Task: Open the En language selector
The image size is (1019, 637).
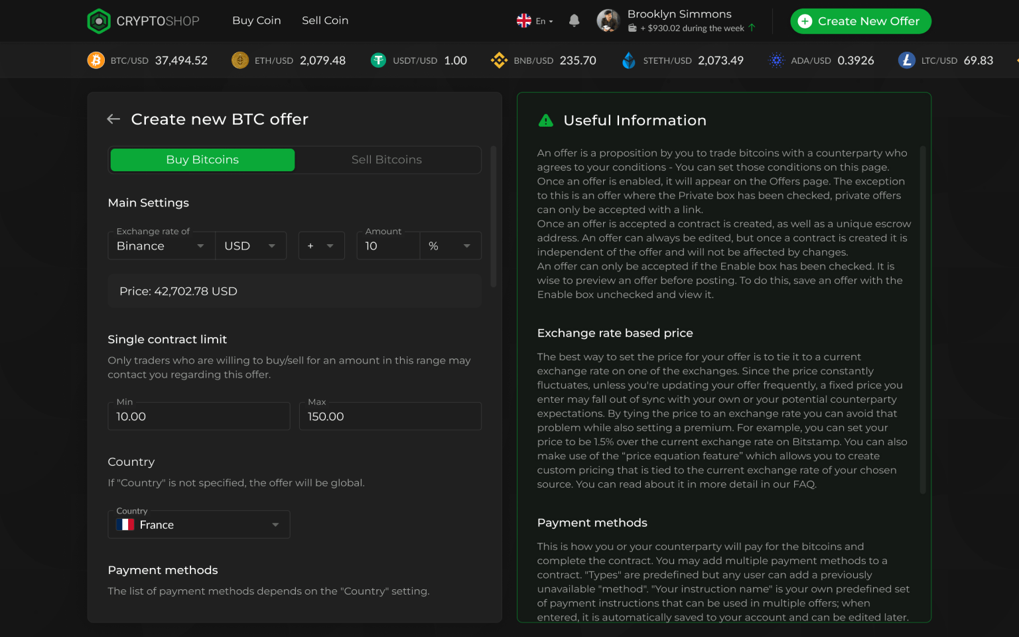Action: point(544,21)
